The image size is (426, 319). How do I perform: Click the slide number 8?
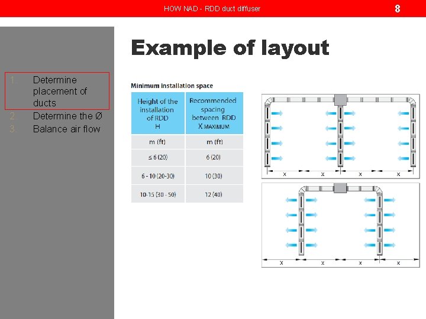coord(397,9)
